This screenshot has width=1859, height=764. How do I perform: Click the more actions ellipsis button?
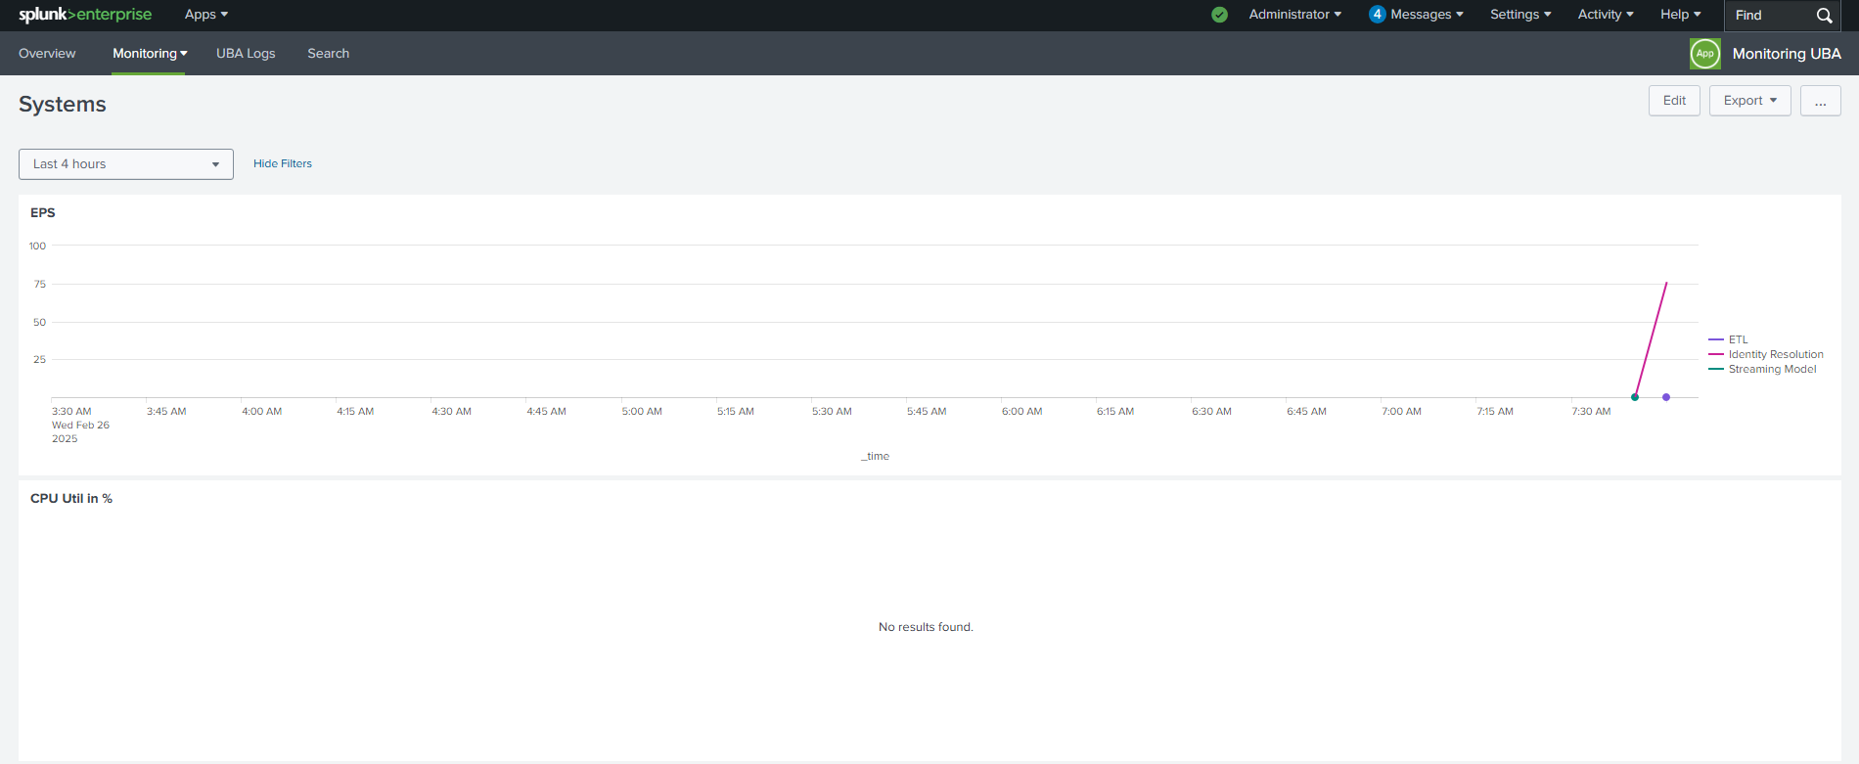(x=1820, y=101)
